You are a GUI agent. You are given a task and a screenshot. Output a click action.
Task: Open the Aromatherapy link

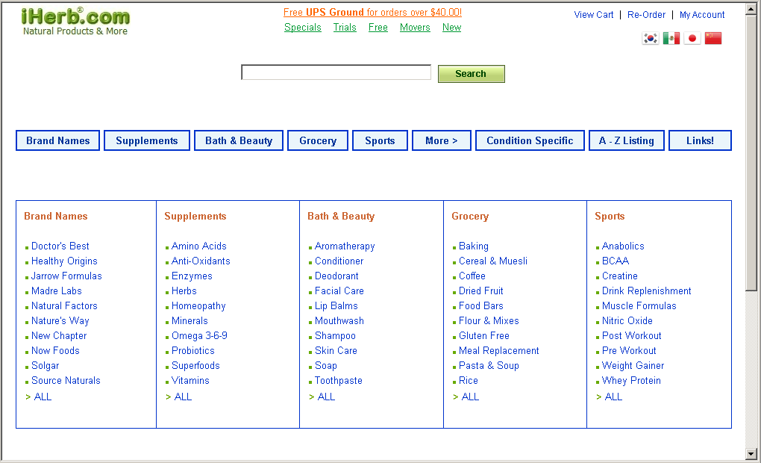point(345,246)
